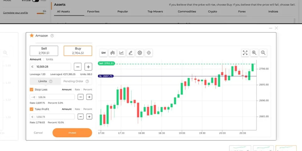The image size is (302, 151).
Task: Zoom in on the price chart
Action: (254, 53)
